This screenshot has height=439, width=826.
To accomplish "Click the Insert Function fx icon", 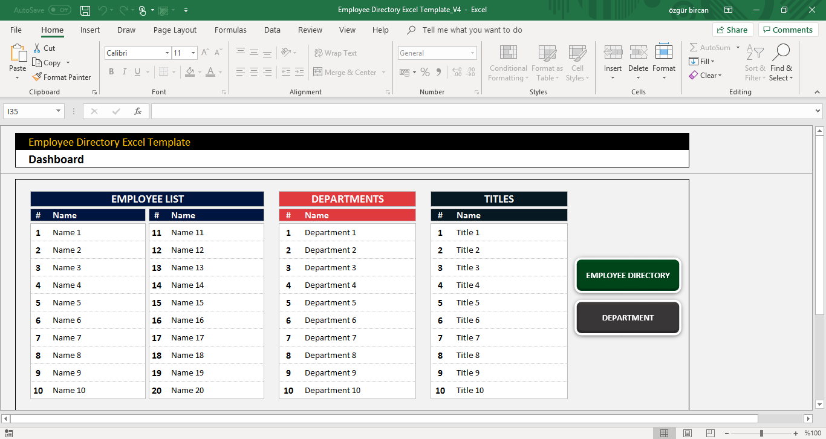I will coord(138,111).
